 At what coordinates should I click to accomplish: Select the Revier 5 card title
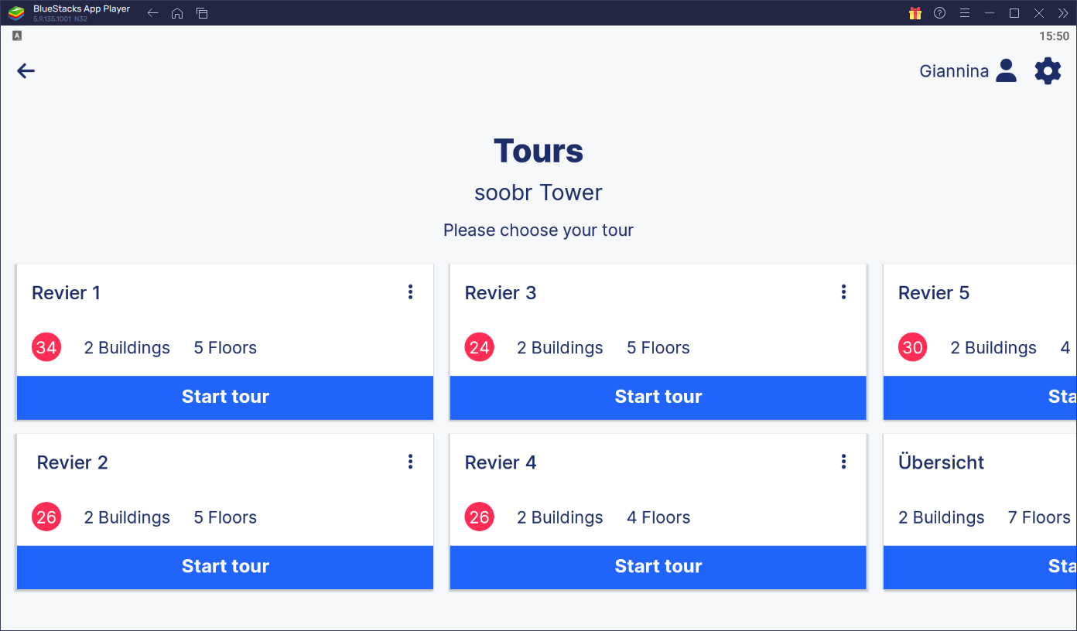pyautogui.click(x=934, y=293)
